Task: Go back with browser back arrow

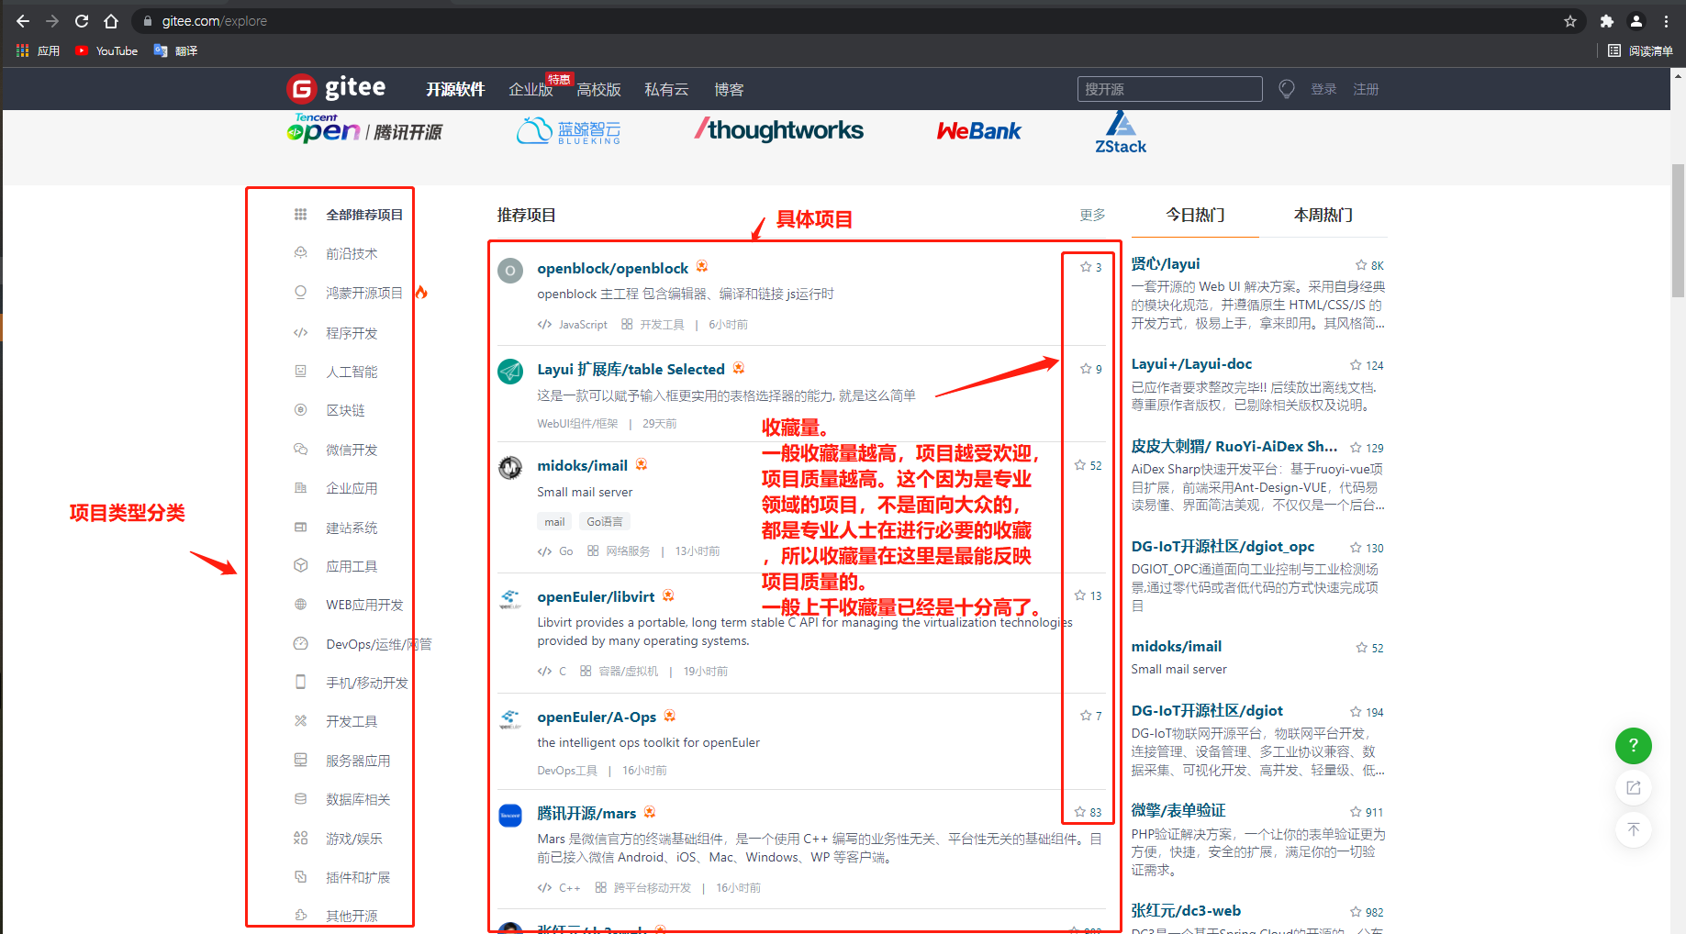Action: click(23, 21)
